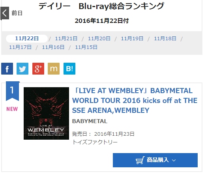The image size is (204, 174).
Task: Share ranking on Facebook icon
Action: (7, 69)
